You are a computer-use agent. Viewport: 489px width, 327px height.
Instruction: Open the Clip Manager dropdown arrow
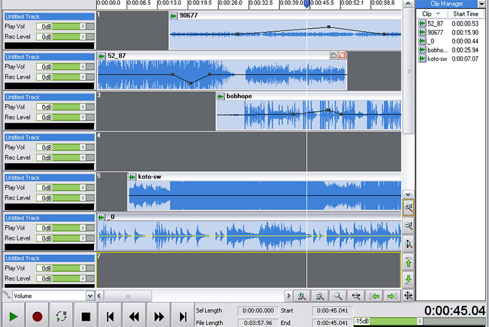coord(481,4)
